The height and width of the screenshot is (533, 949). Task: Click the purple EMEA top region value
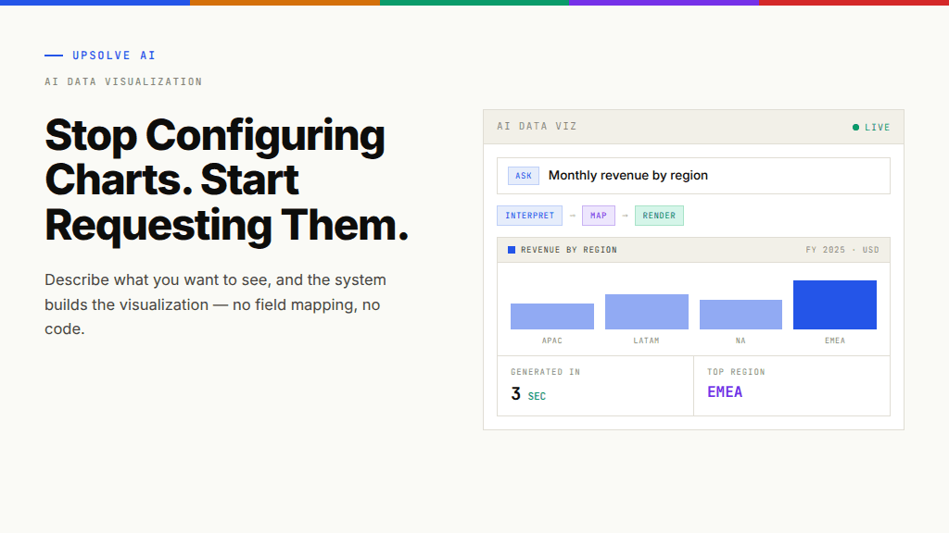coord(725,392)
